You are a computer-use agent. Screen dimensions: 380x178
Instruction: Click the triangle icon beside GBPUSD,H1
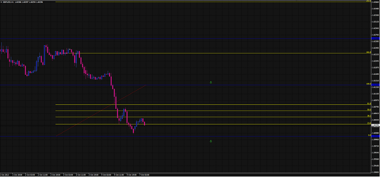tap(2, 2)
